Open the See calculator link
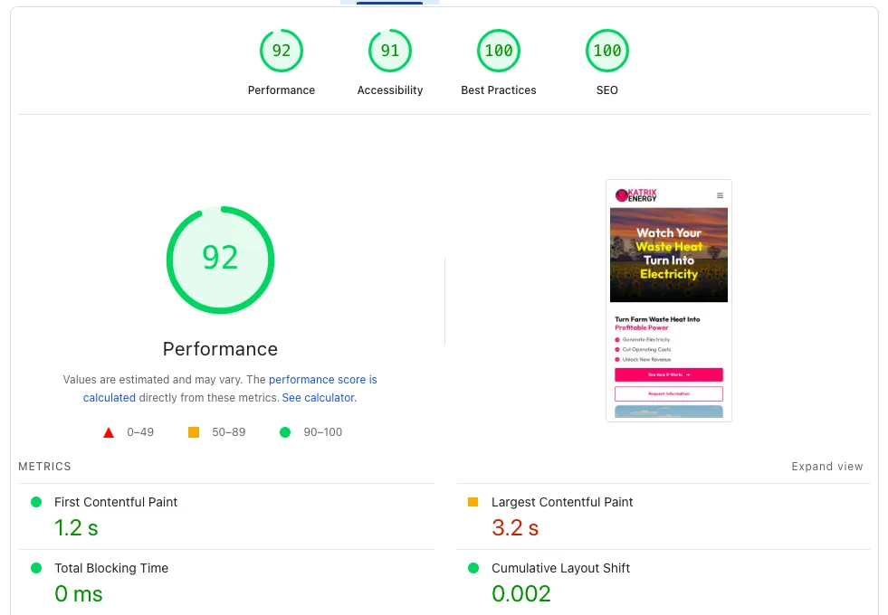 (318, 398)
